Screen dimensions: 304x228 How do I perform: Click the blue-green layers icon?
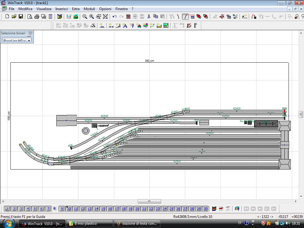click(237, 209)
